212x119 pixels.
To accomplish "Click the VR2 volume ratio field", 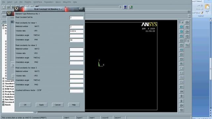I will coord(77,54).
